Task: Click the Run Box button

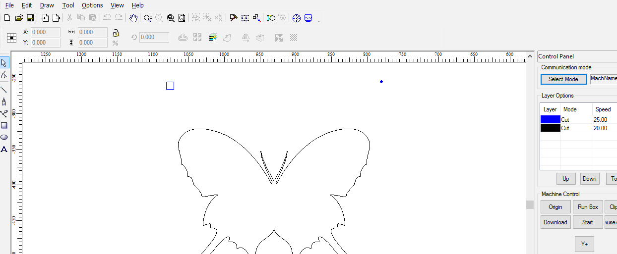Action: tap(588, 207)
